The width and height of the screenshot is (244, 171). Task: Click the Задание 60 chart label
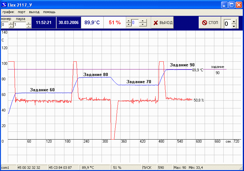pos(42,90)
